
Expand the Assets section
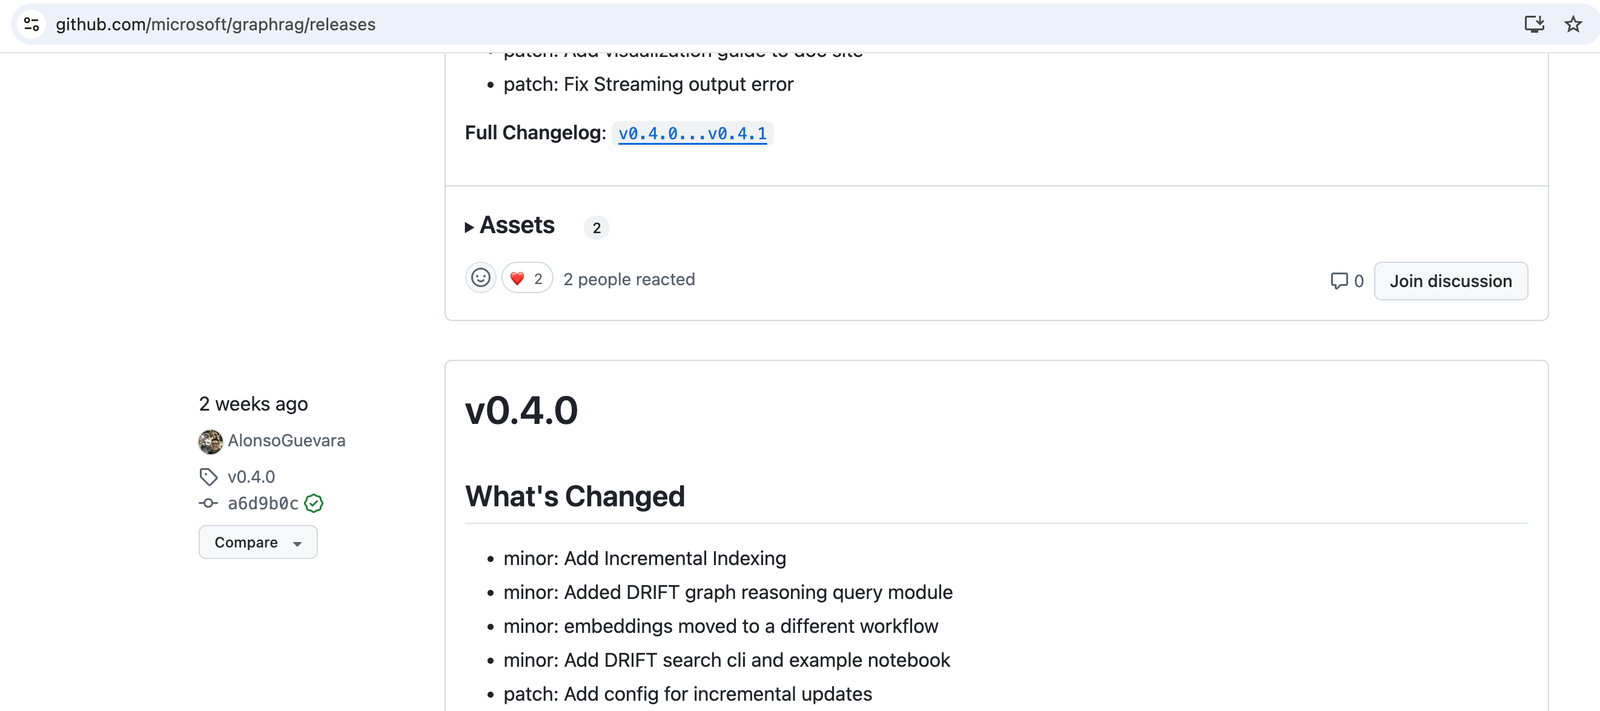[x=516, y=225]
